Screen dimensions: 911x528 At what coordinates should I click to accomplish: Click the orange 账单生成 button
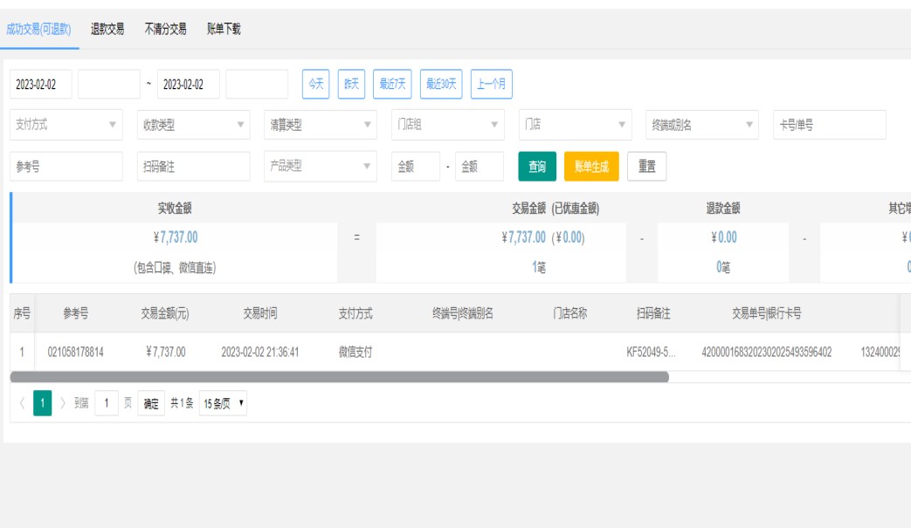(x=591, y=167)
